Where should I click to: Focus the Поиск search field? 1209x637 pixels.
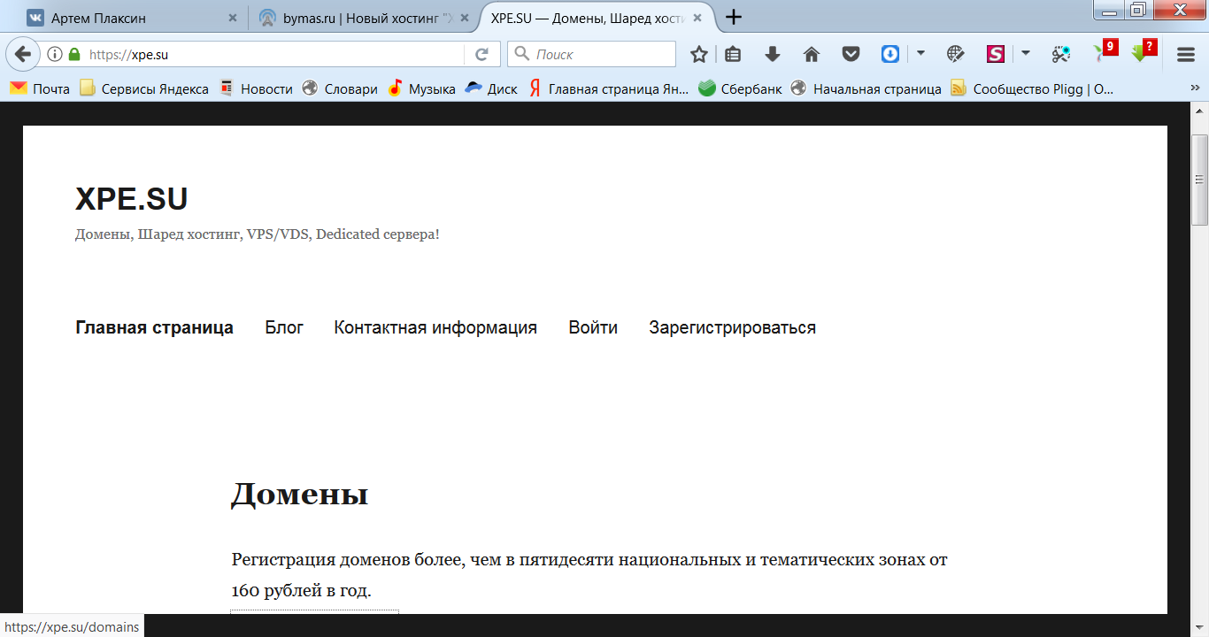(x=602, y=55)
